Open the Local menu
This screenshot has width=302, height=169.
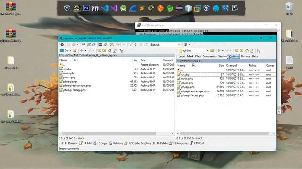pos(182,56)
